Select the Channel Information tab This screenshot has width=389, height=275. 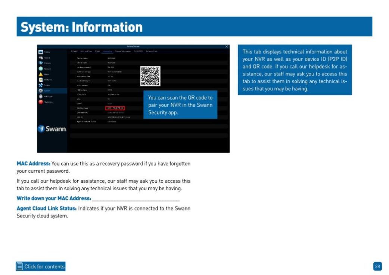(122, 51)
